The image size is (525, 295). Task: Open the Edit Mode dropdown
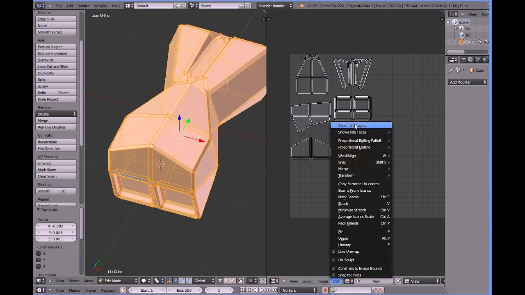pos(118,281)
